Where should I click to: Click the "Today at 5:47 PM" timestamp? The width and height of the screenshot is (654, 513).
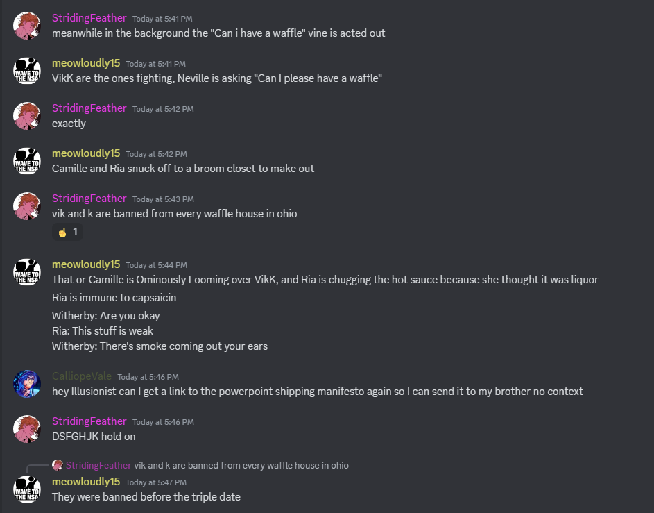pyautogui.click(x=156, y=482)
